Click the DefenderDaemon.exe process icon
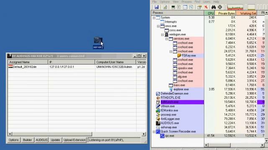The image size is (268, 150). (x=158, y=93)
